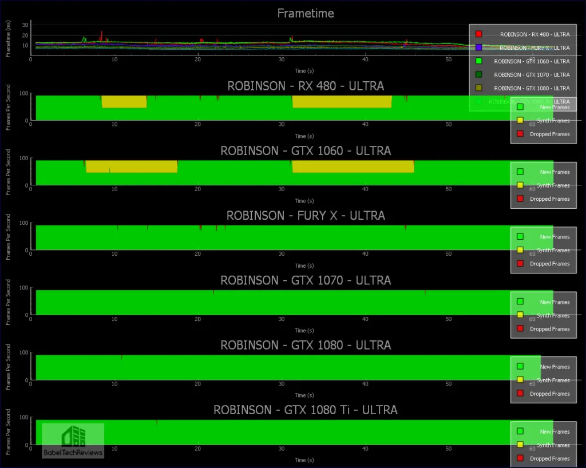The width and height of the screenshot is (586, 468).
Task: Click Dropped Frames red swatch in RX 480 chart legend
Action: 520,134
